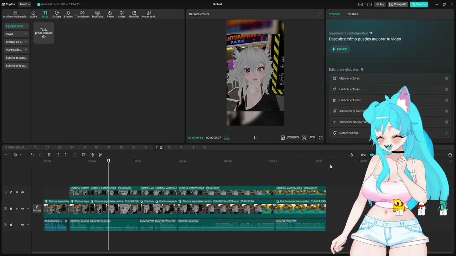Enable the Aumentar la claridad checkbox
Viewport: 456px width, 256px height.
(447, 111)
